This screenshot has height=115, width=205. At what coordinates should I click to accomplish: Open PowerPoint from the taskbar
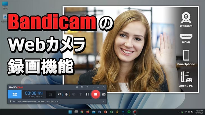(x=105, y=112)
